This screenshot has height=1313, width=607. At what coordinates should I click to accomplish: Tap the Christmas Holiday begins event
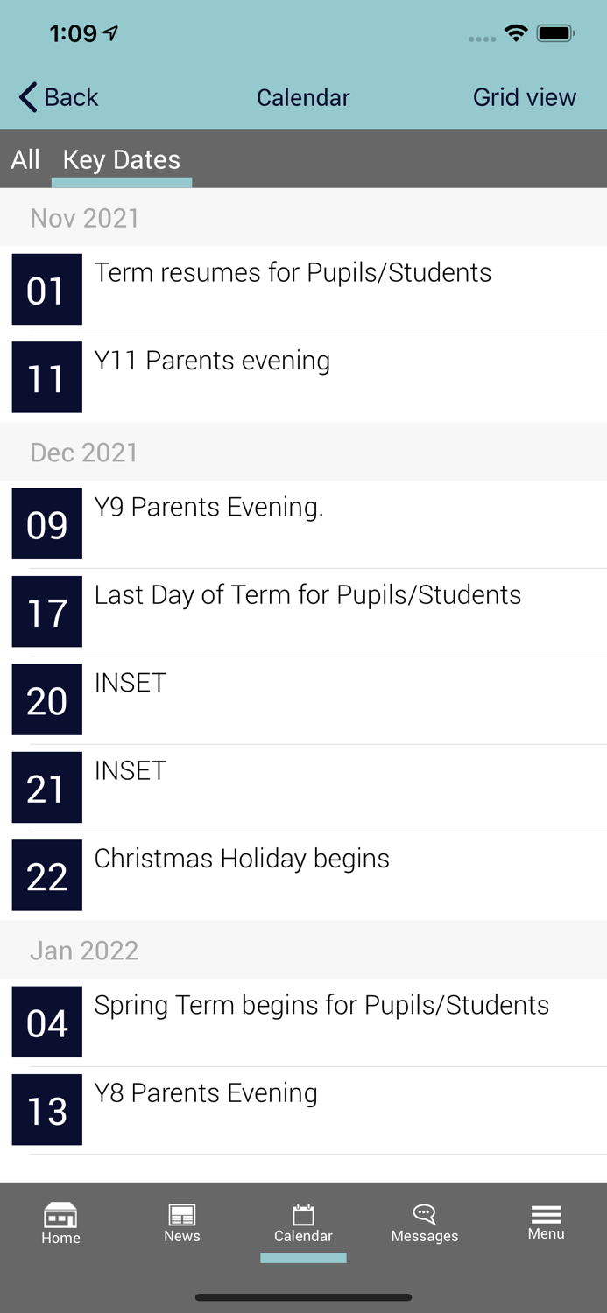point(263,874)
